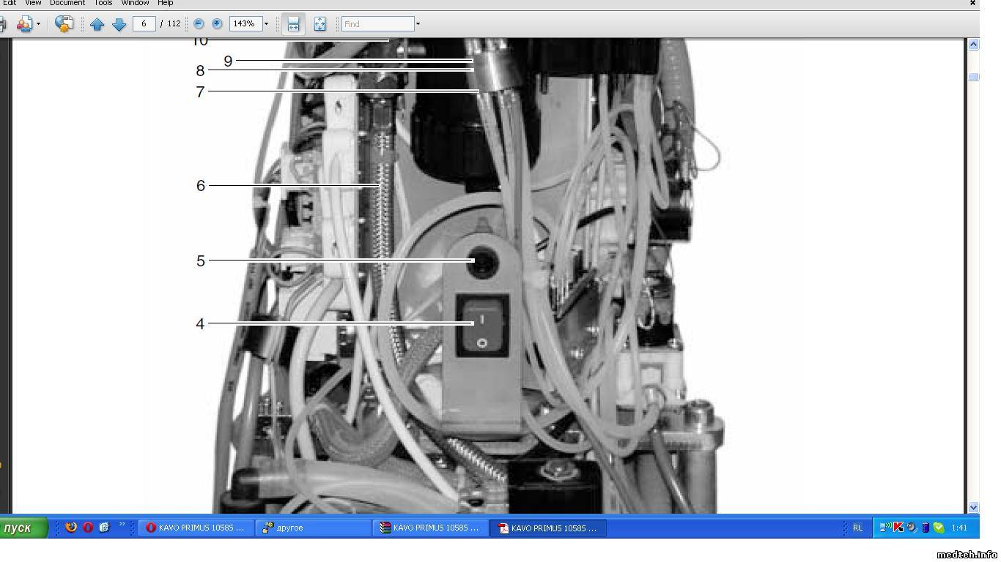
Task: Click in the Find text field
Action: [x=377, y=24]
